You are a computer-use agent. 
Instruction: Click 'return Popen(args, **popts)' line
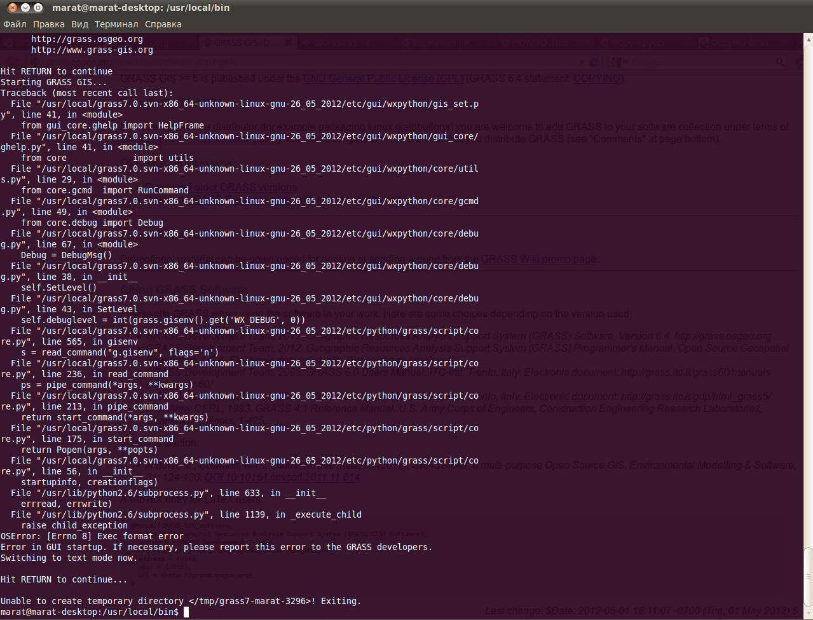click(90, 450)
